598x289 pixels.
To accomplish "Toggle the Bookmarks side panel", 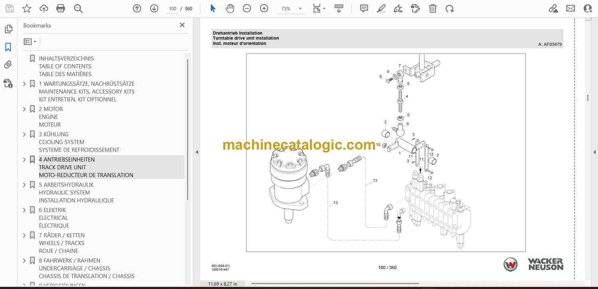I will (x=8, y=47).
